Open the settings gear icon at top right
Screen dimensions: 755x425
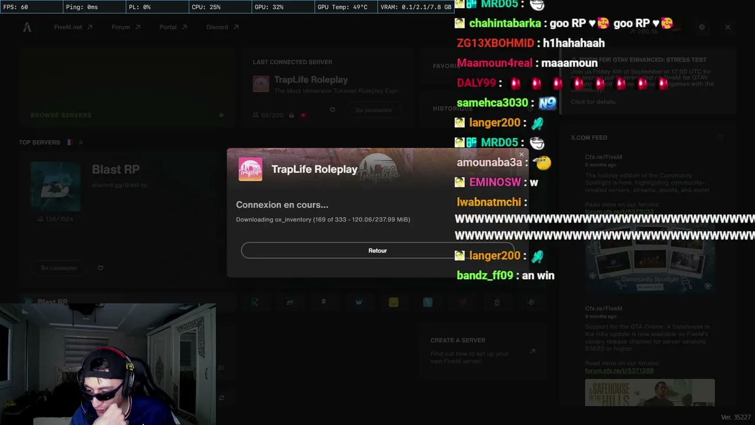click(702, 27)
